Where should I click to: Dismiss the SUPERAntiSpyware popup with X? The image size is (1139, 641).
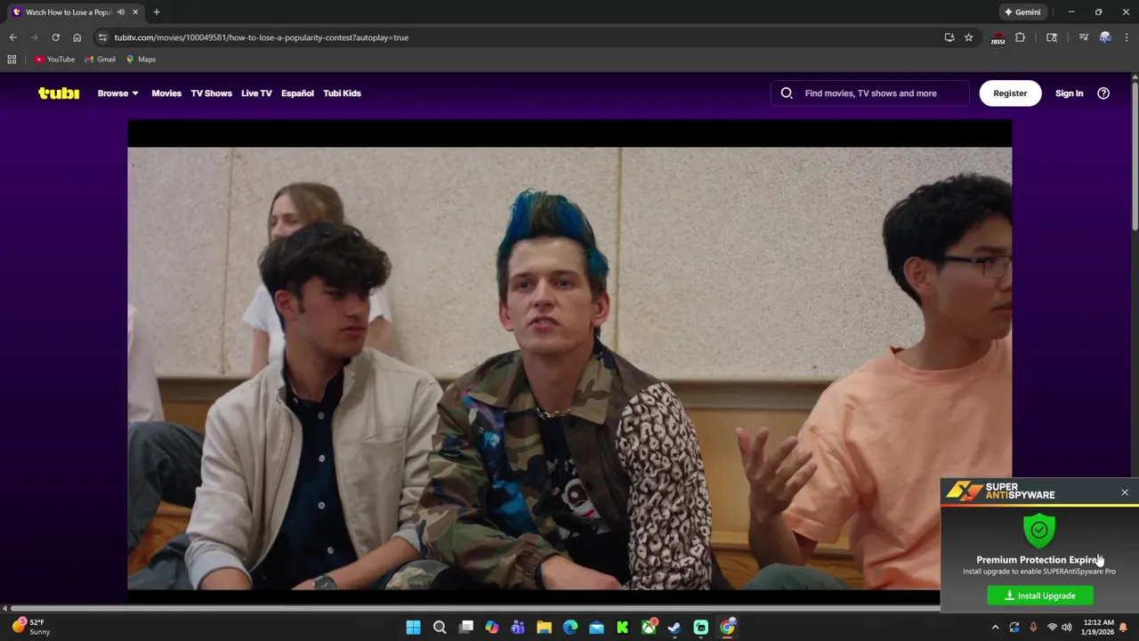(x=1125, y=492)
